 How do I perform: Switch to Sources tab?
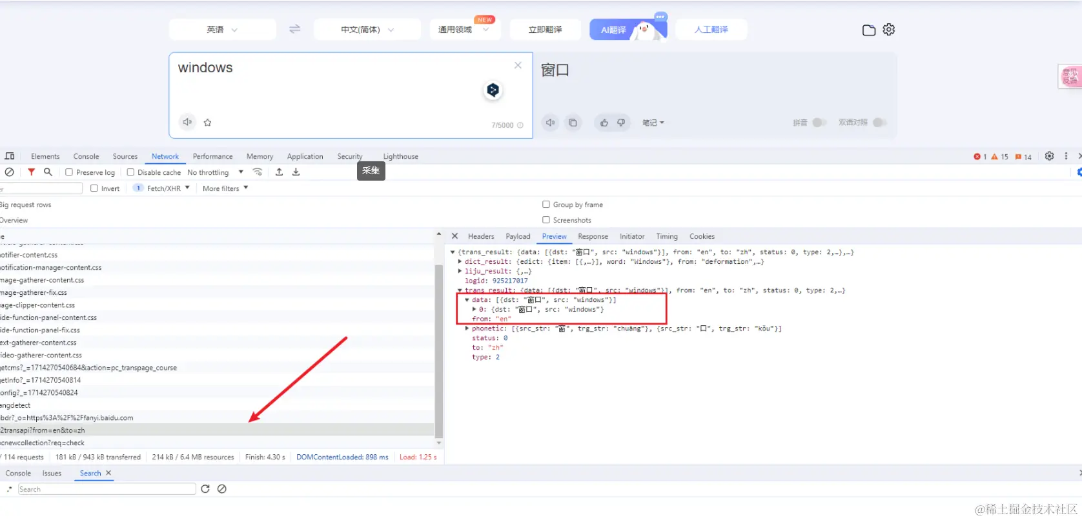point(125,156)
